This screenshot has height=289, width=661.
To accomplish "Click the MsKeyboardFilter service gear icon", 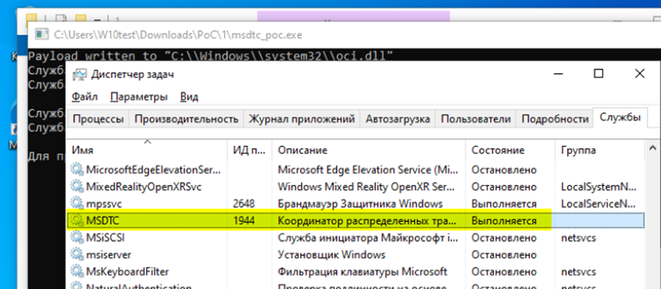I will point(77,272).
